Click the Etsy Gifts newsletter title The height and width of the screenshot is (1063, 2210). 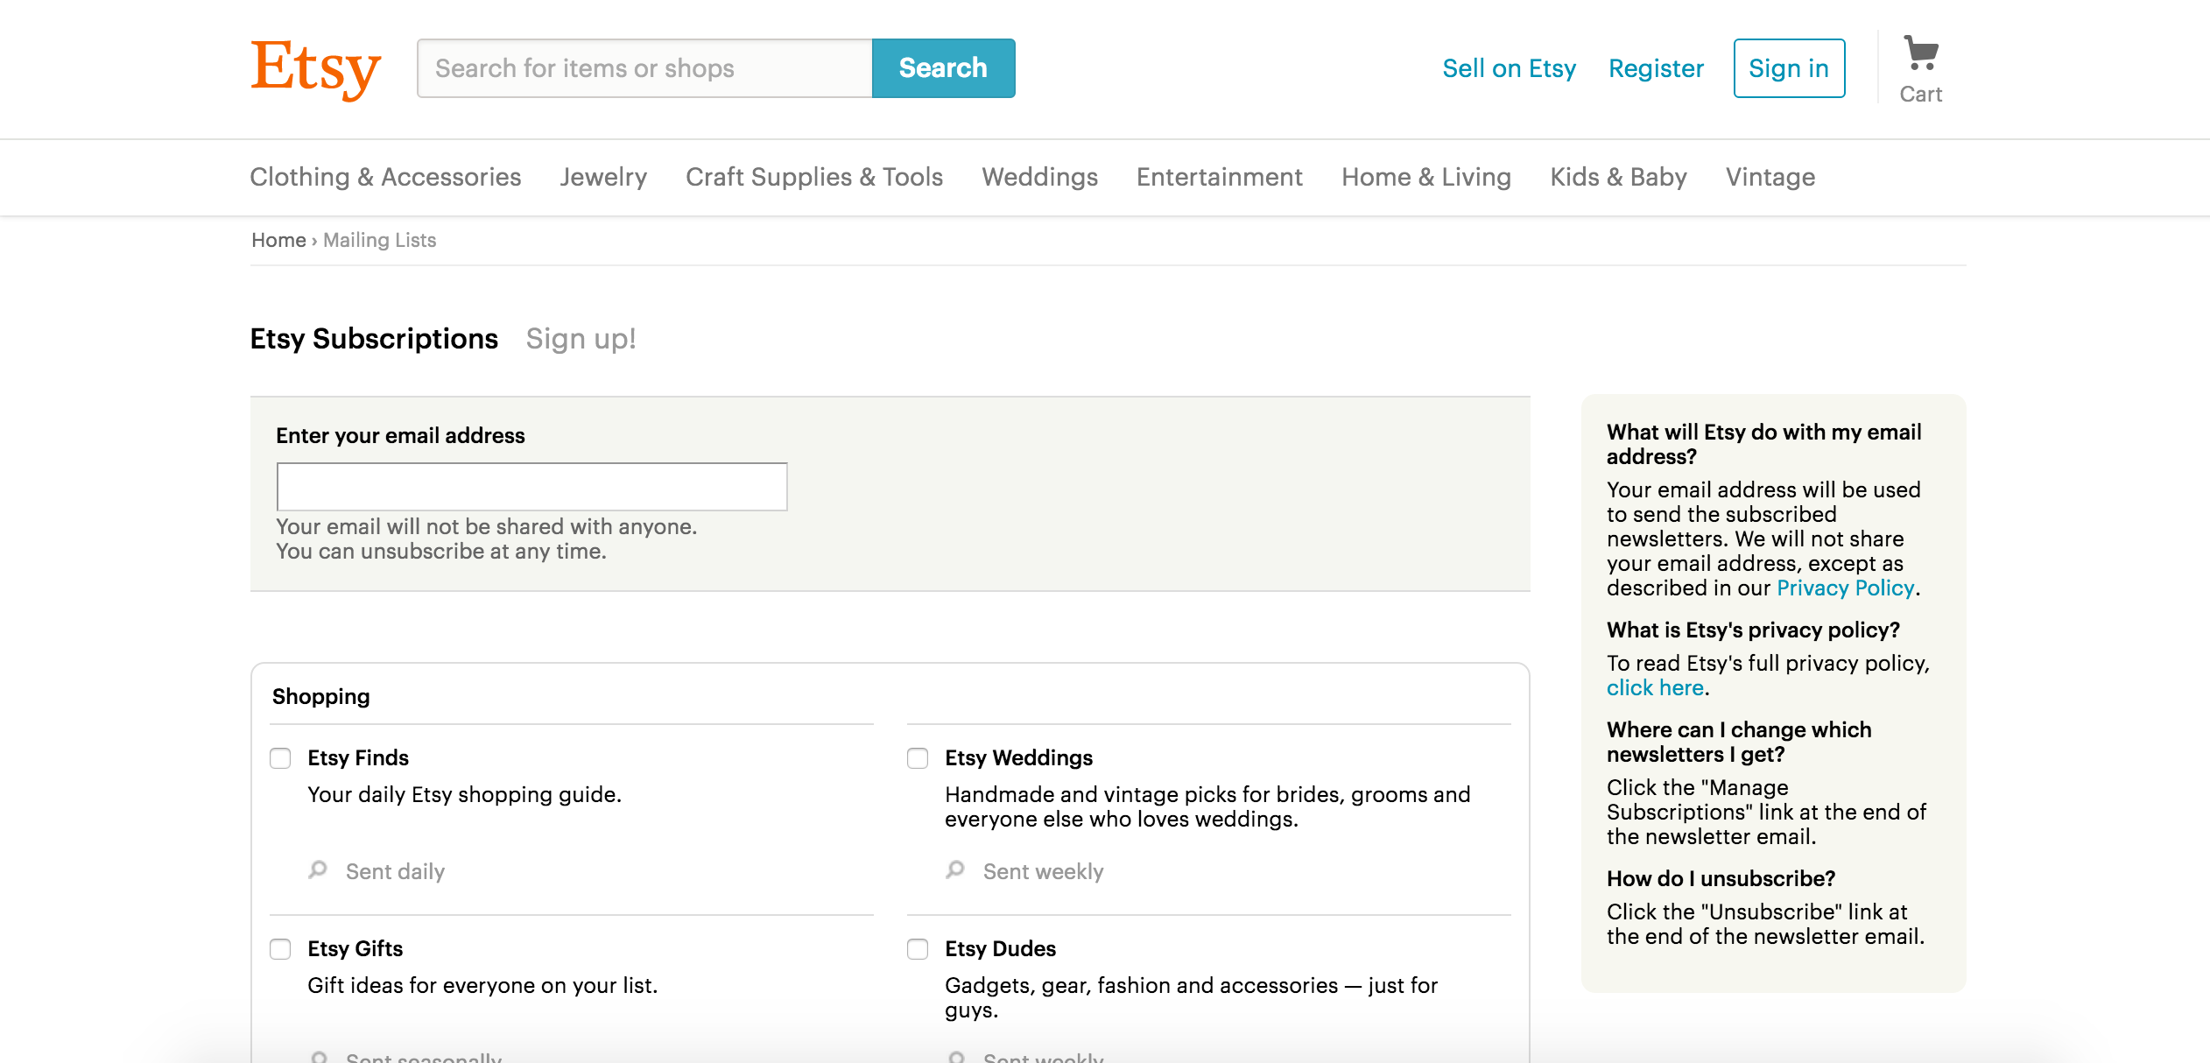point(355,948)
